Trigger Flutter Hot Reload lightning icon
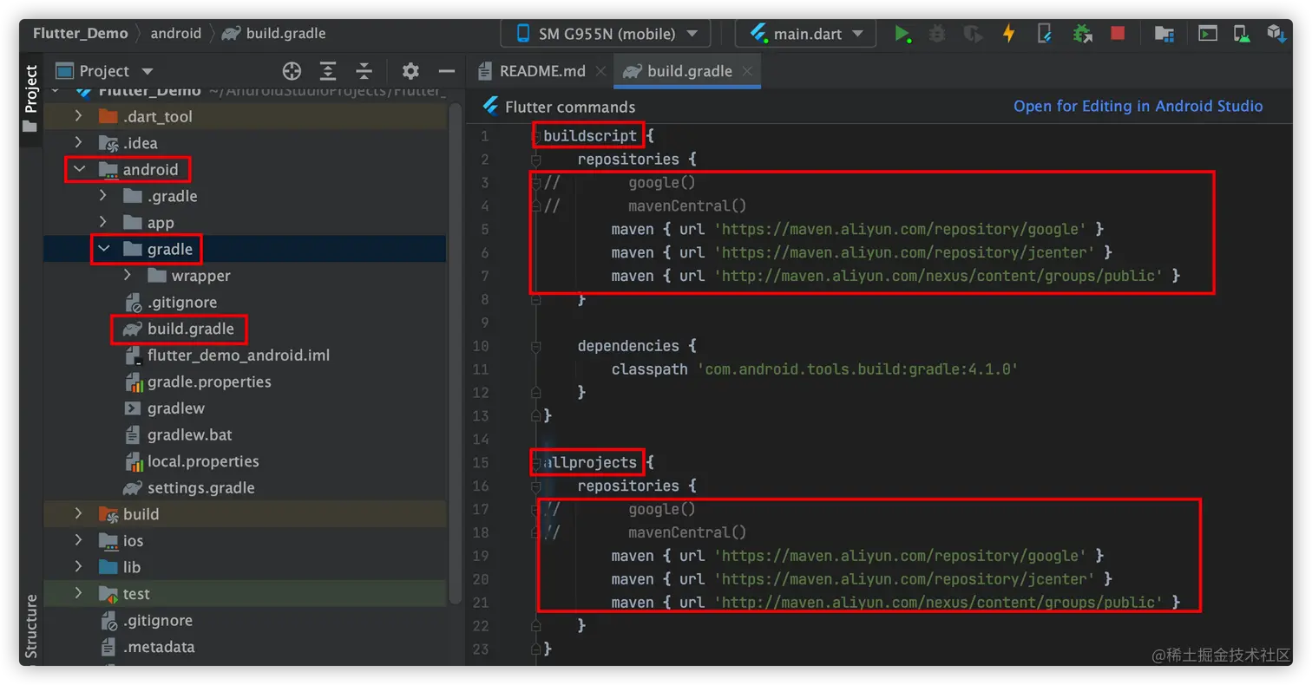Image resolution: width=1312 pixels, height=685 pixels. [x=1008, y=34]
